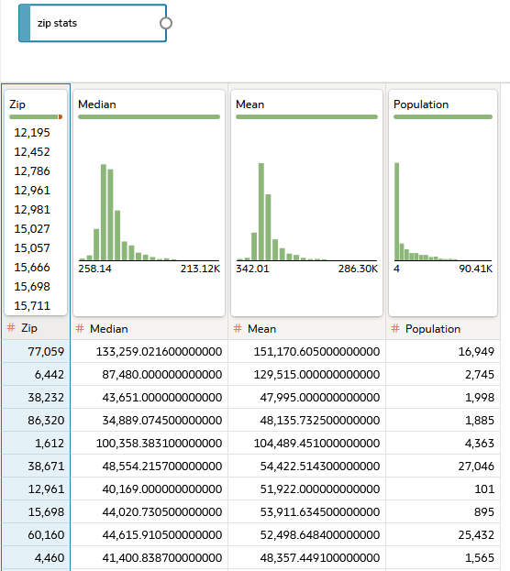
Task: Click Mean cell 47,995.000000000000
Action: tap(307, 397)
